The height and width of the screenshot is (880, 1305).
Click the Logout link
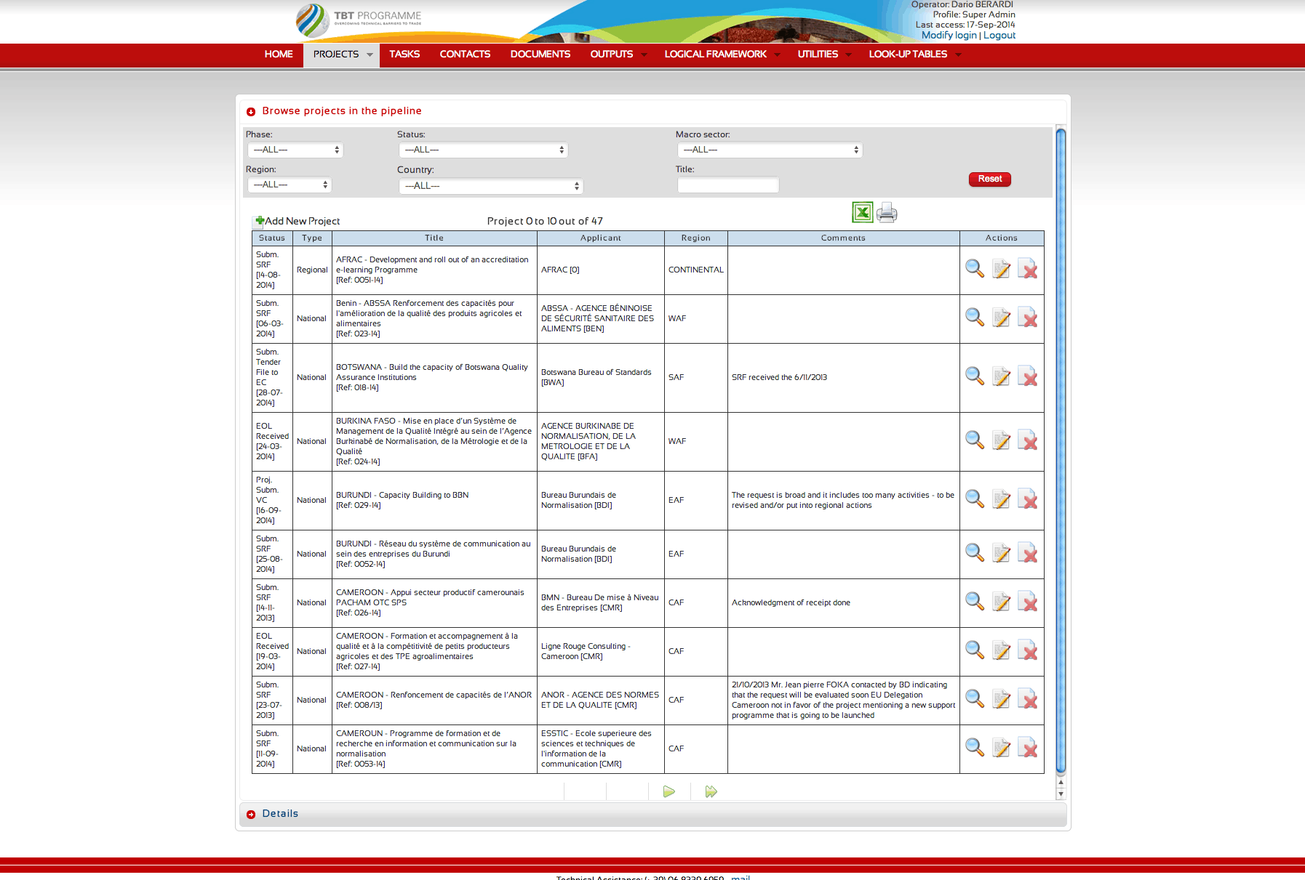click(x=999, y=35)
